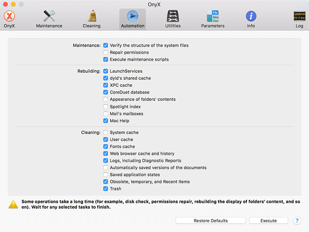Uncheck Verify the structure of the system files

(x=106, y=45)
